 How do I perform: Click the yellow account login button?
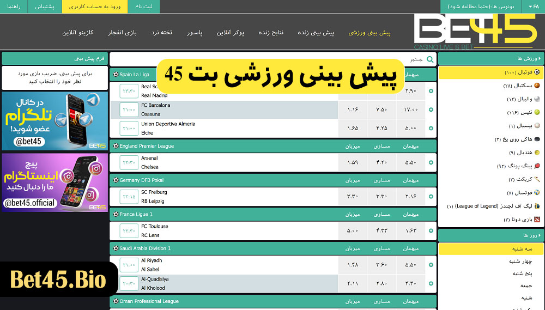(x=94, y=7)
